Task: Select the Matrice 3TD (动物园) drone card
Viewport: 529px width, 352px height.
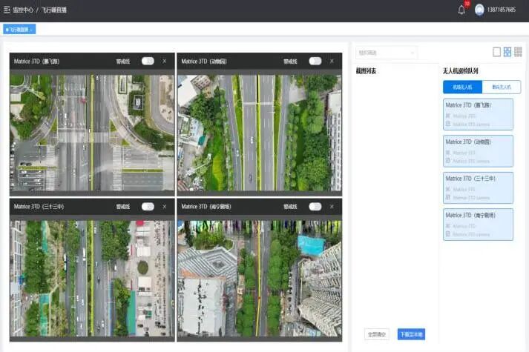Action: pyautogui.click(x=478, y=150)
